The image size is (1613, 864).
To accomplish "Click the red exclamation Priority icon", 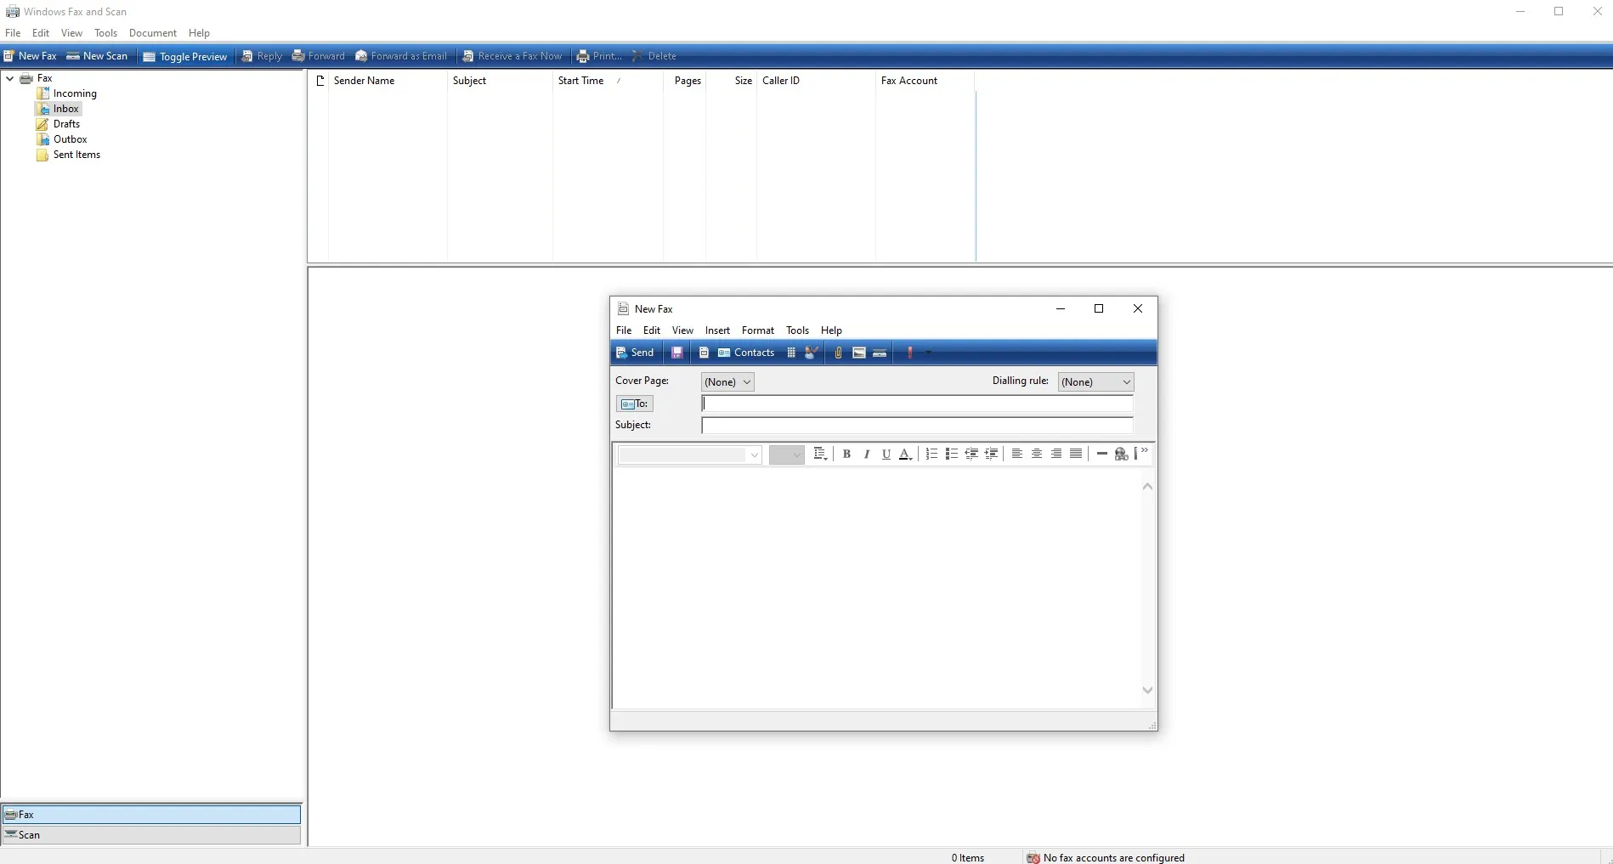I will pos(910,353).
